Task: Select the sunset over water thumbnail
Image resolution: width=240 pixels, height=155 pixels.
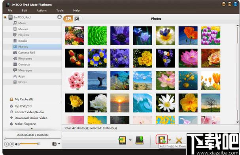Action: click(120, 103)
